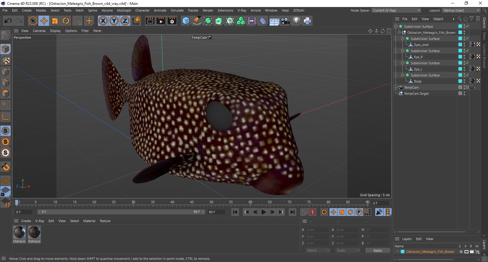Open Node Space dropdown
Viewport: 488px width, 262px height.
tap(396, 10)
